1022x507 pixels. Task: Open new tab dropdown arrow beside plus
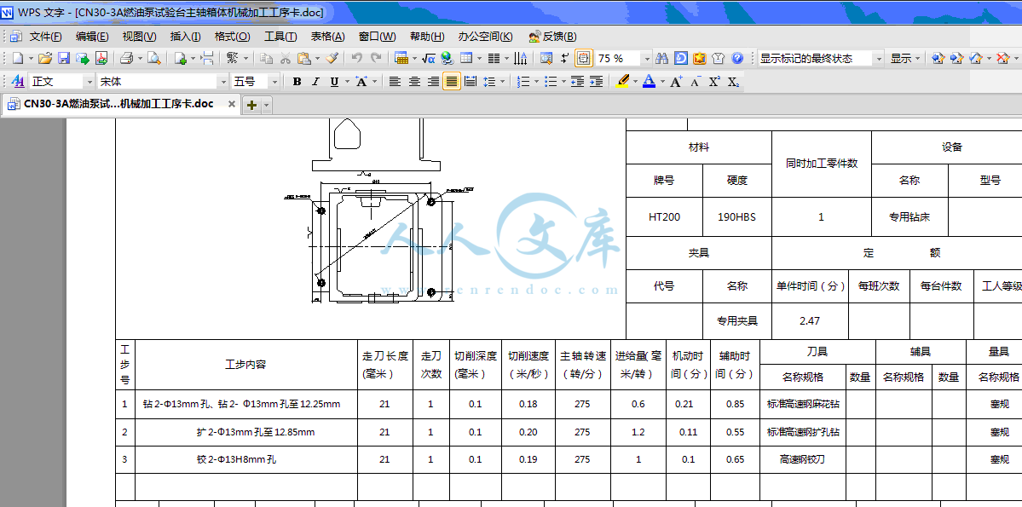pyautogui.click(x=266, y=105)
